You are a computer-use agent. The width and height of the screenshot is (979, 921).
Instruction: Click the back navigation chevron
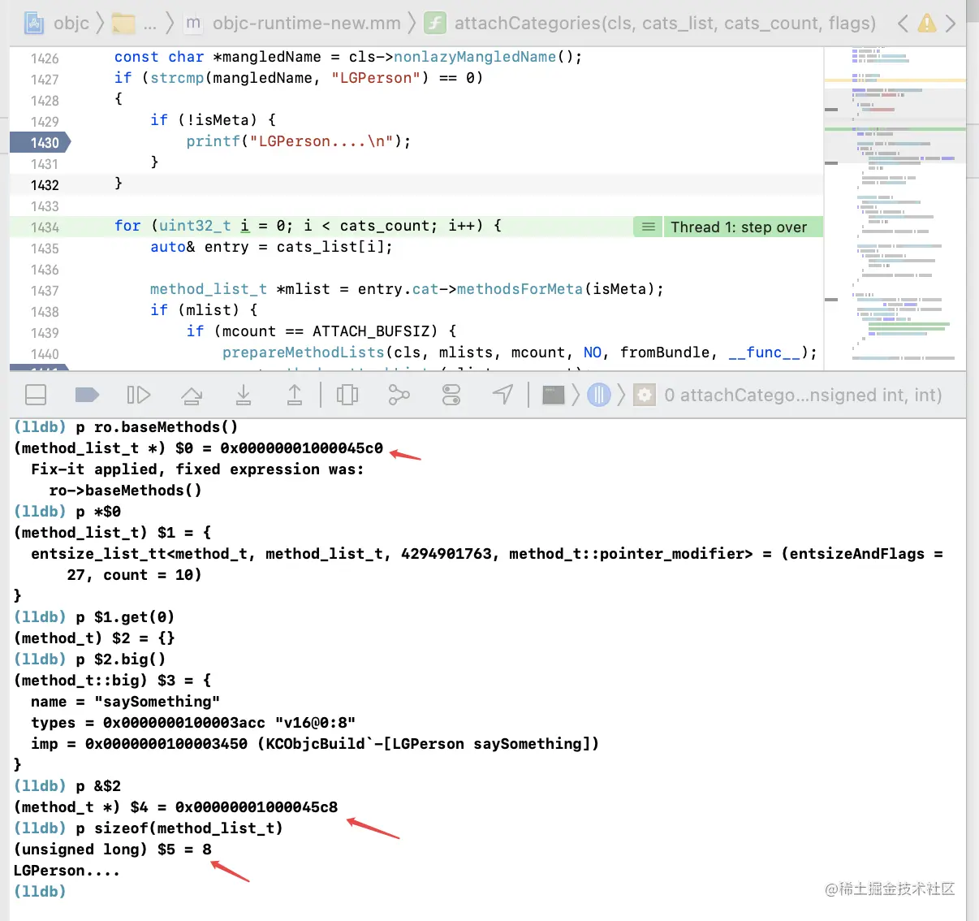pos(903,24)
